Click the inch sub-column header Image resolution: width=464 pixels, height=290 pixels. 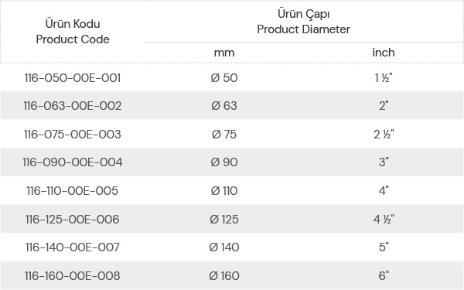(384, 53)
